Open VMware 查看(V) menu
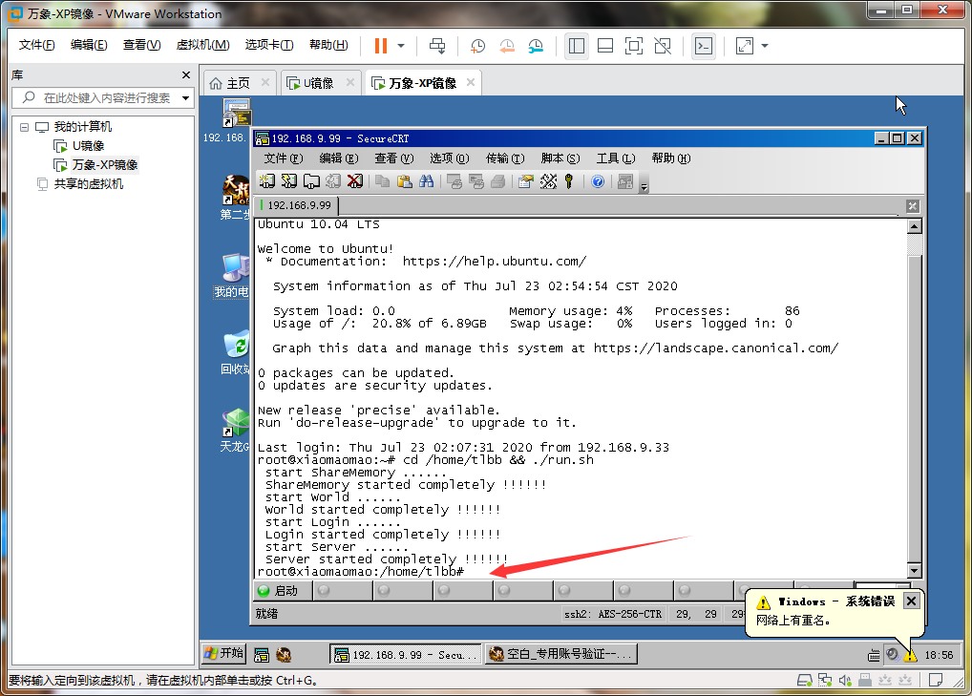This screenshot has height=696, width=972. 141,45
